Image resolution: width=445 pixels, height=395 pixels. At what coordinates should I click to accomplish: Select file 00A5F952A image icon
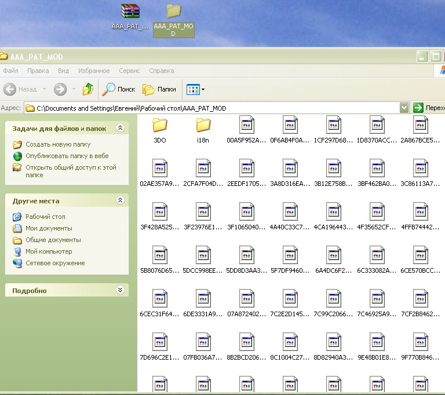(246, 125)
